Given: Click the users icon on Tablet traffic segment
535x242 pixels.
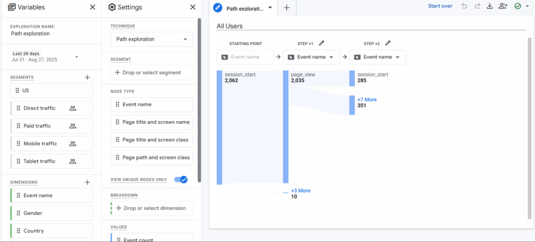Looking at the screenshot, I should (73, 162).
